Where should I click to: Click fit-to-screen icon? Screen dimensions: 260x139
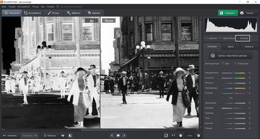click(166, 136)
